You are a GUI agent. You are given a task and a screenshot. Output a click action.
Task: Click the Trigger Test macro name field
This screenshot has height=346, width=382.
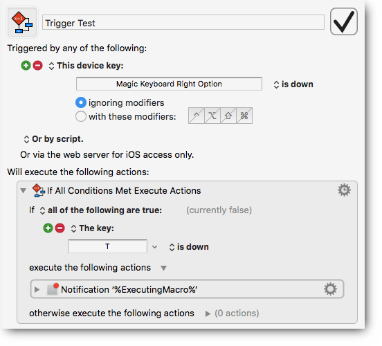click(x=183, y=22)
